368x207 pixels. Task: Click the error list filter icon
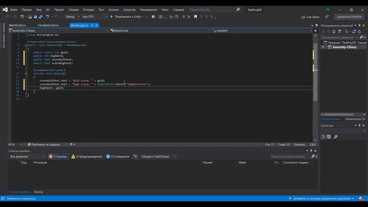click(136, 156)
